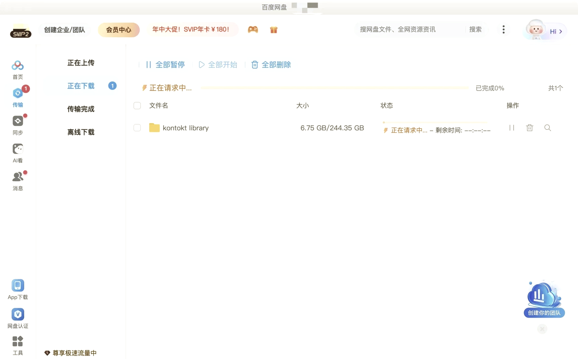Viewport: 578px width, 359px height.
Task: Click the 剩余时间 status text
Action: (x=463, y=130)
